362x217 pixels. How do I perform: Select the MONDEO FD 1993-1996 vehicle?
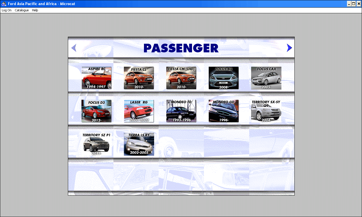point(181,111)
